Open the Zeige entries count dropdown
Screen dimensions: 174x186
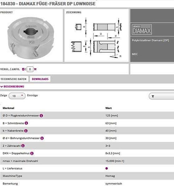(x=17, y=96)
